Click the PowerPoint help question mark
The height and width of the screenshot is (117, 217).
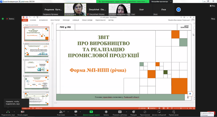(181, 17)
